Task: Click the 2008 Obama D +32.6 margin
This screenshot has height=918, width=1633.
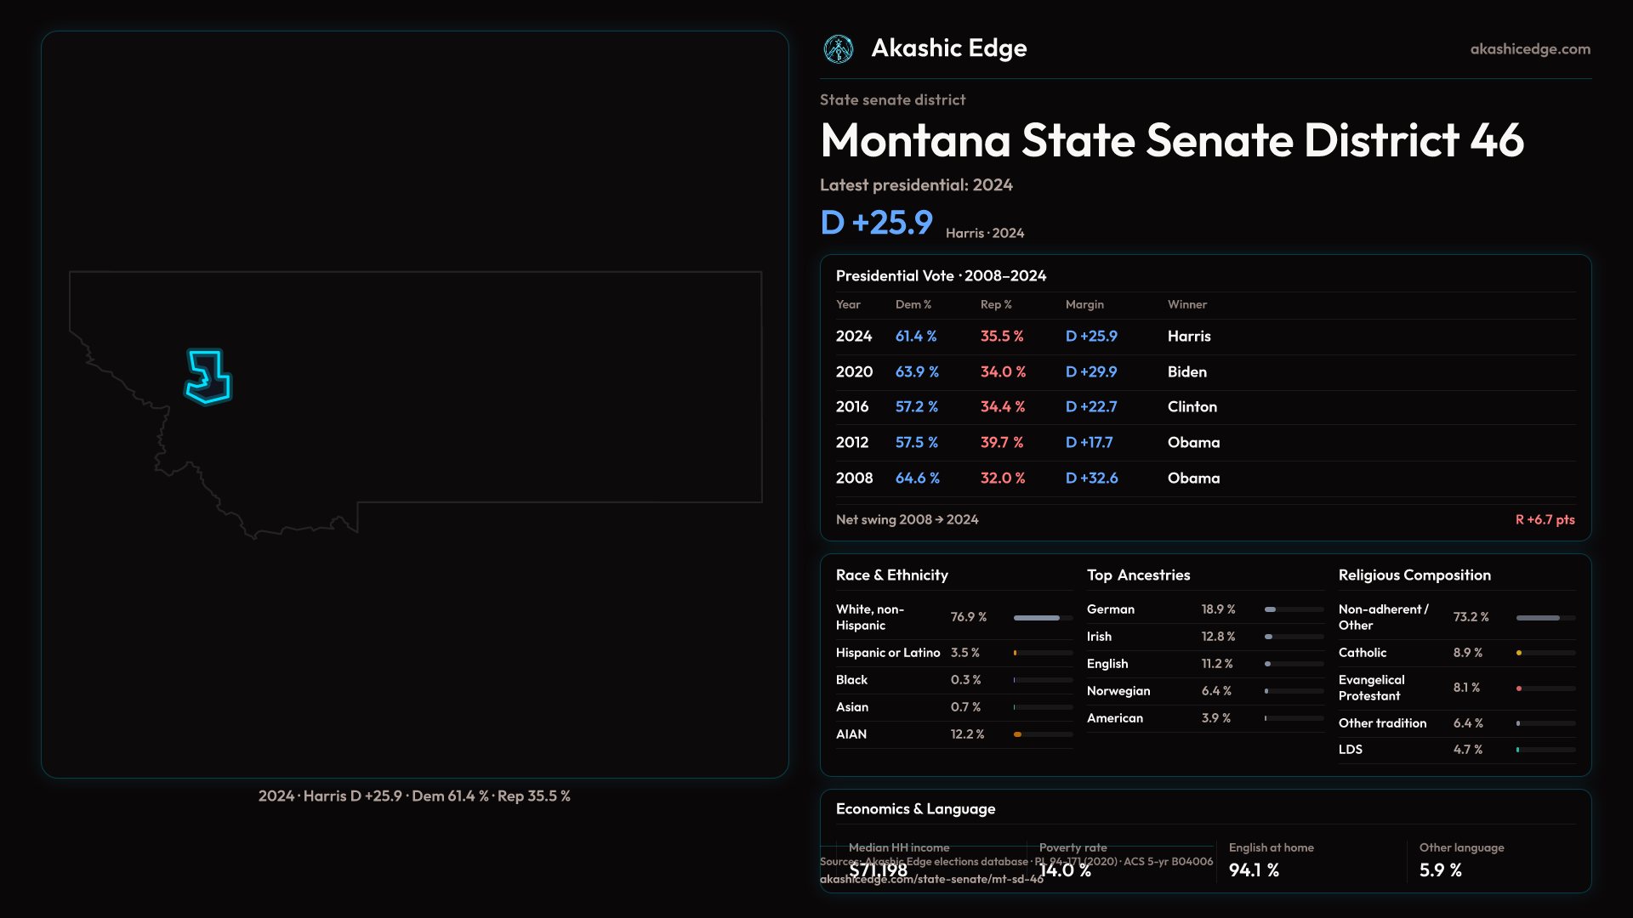Action: click(x=1091, y=479)
